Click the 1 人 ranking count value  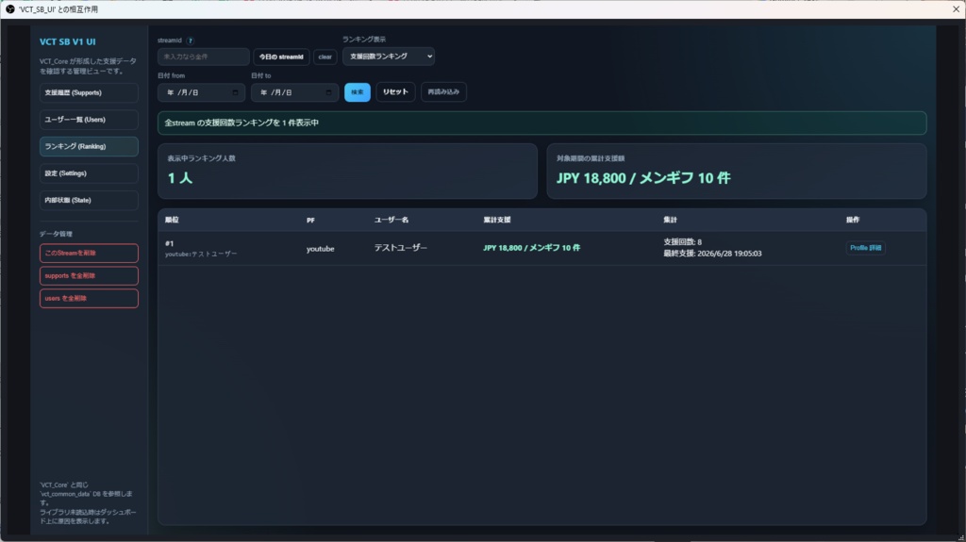(x=180, y=178)
